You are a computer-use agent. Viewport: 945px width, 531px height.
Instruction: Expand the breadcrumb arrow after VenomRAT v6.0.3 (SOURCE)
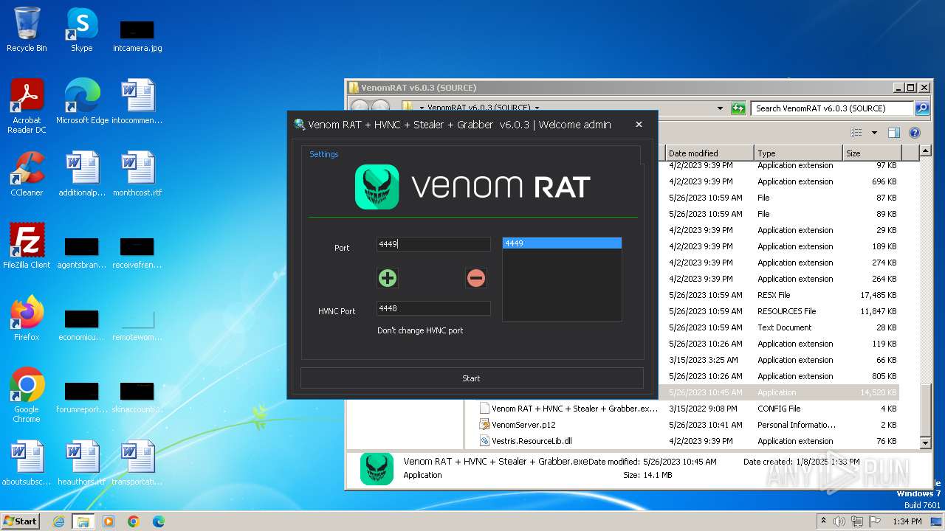coord(537,108)
